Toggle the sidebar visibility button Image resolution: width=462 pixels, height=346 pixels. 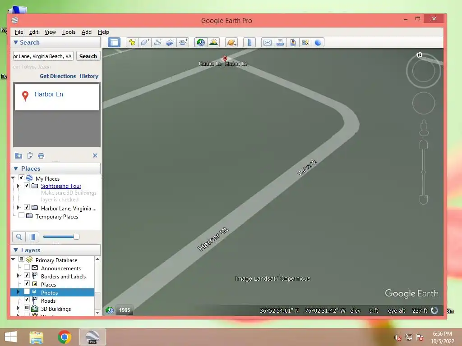pos(114,42)
